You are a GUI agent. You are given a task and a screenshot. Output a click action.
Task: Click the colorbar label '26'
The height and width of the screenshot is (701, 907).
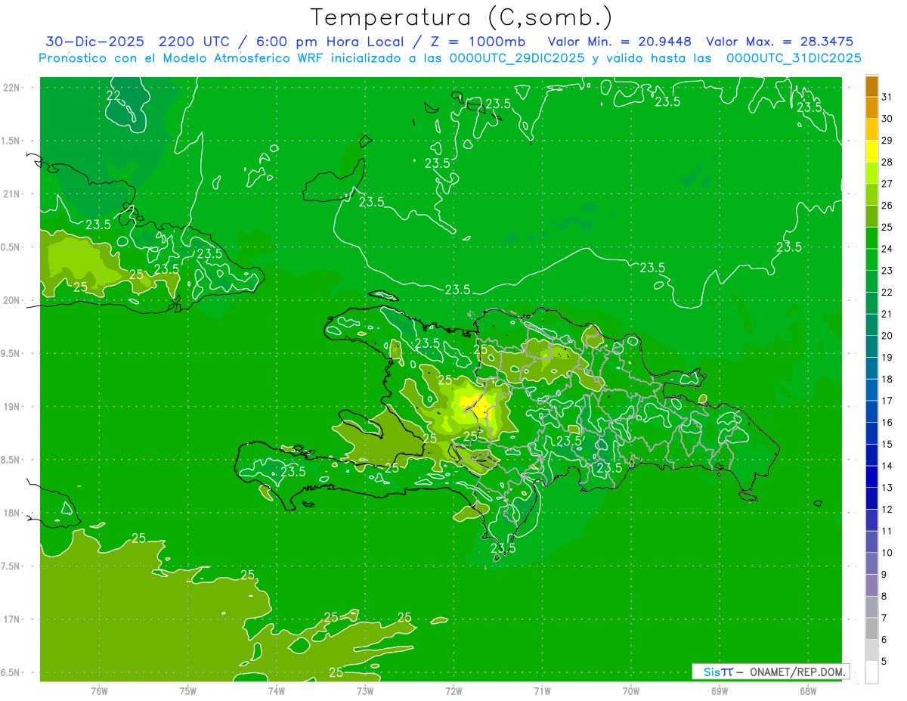[x=887, y=206]
